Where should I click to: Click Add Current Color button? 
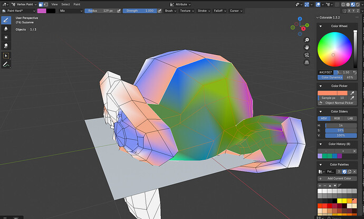pyautogui.click(x=337, y=178)
